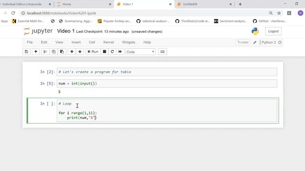Viewport: 305px width, 171px height.
Task: Open Essential Math for bookmark
Action: pyautogui.click(x=28, y=21)
